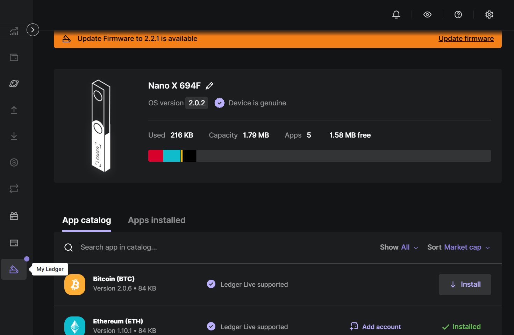The image size is (514, 335).
Task: Open the Show All filter dropdown
Action: (x=399, y=247)
